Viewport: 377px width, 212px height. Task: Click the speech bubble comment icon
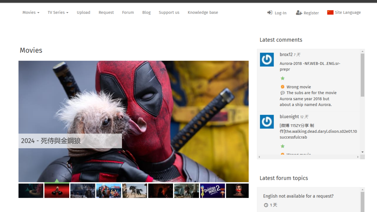pos(282,93)
